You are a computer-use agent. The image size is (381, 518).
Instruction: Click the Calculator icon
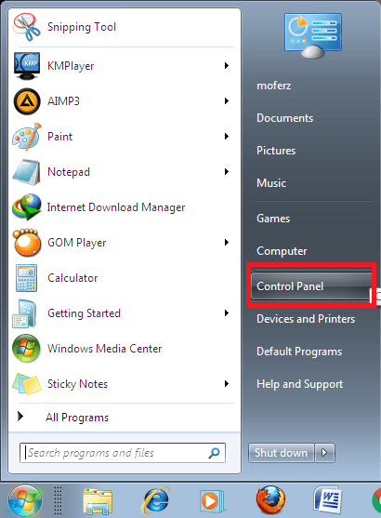point(26,278)
